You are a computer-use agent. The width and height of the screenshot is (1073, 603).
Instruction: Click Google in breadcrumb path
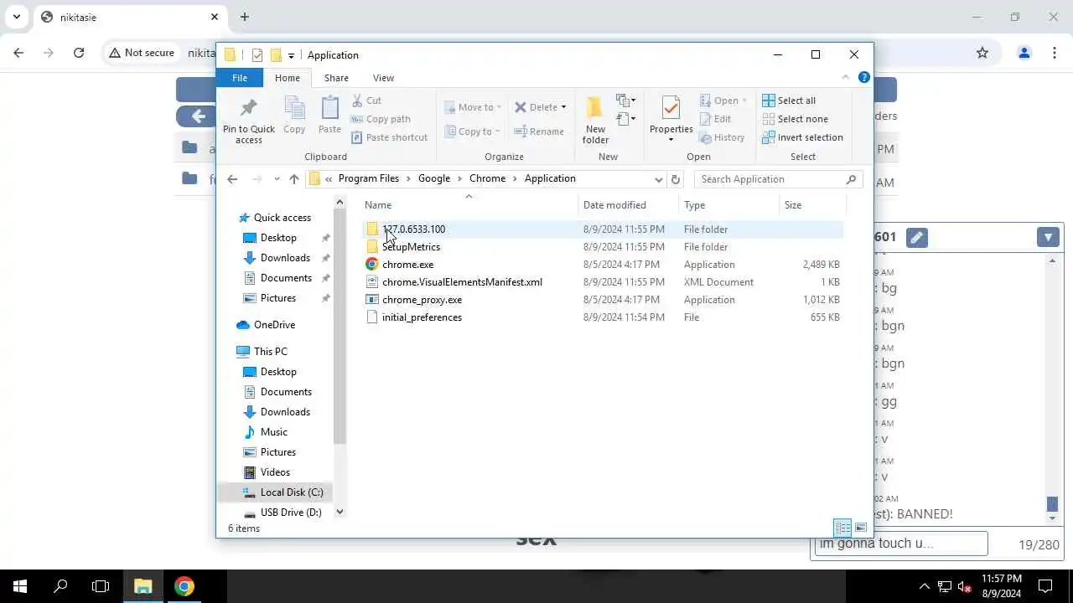434,178
